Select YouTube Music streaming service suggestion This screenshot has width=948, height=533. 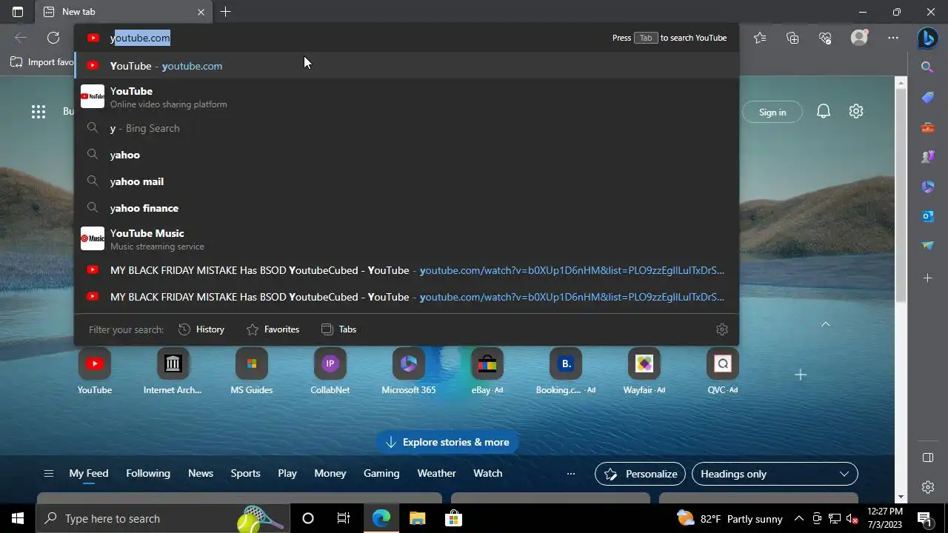[x=407, y=239]
